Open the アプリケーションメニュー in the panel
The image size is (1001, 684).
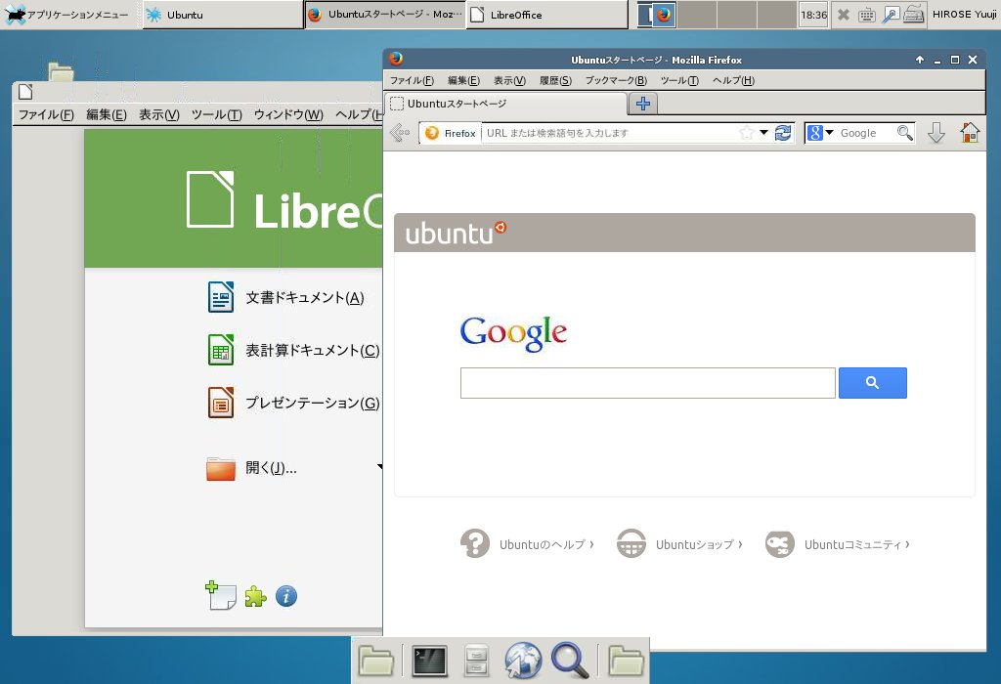pos(68,15)
